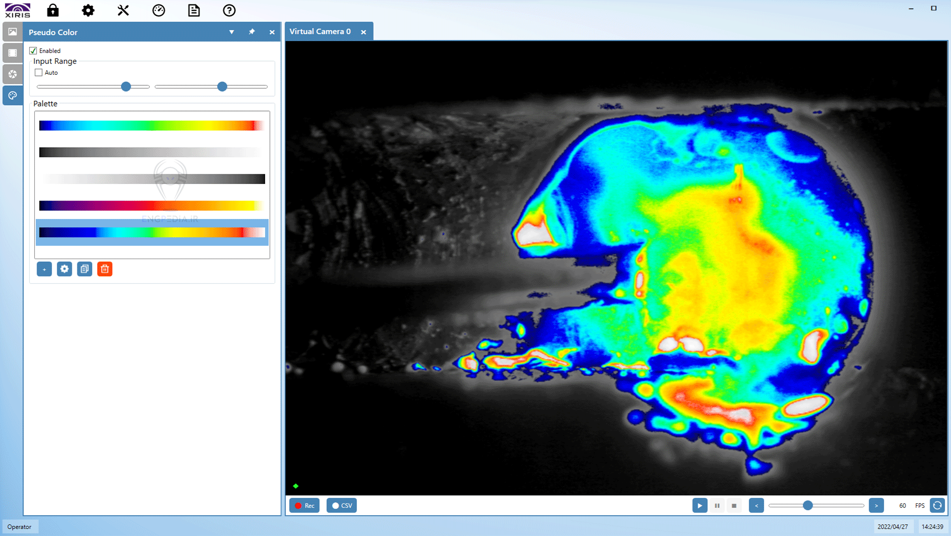Open the help question mark icon
This screenshot has height=536, width=951.
(x=229, y=10)
